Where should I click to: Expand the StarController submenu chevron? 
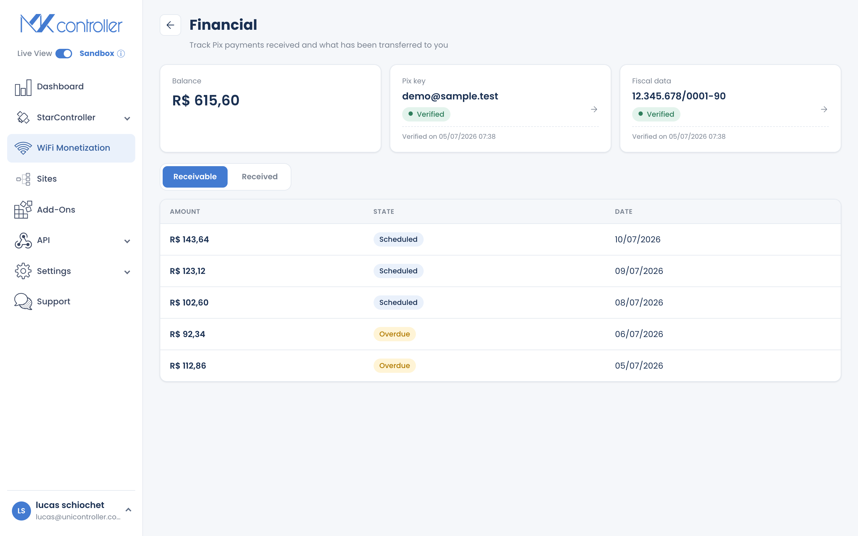[x=127, y=118]
